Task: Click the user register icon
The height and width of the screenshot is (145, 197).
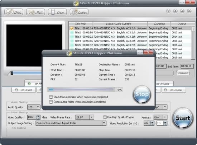Action: point(175,11)
